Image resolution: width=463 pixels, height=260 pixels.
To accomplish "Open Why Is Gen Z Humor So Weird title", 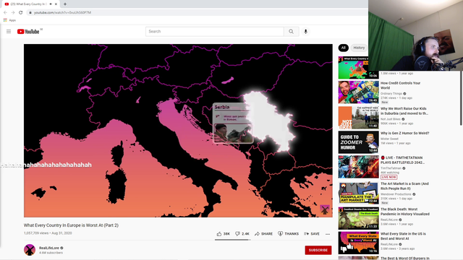I will [x=405, y=133].
